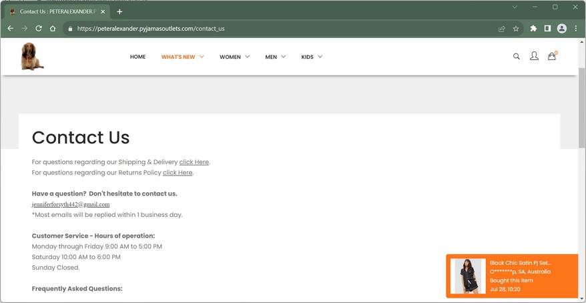
Task: Open the user account icon
Action: (534, 56)
